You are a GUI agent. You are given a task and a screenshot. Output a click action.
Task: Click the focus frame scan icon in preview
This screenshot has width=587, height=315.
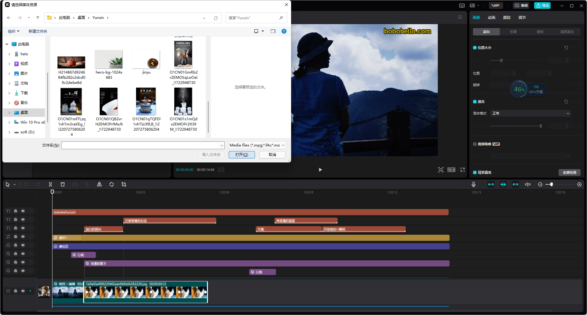tap(441, 170)
